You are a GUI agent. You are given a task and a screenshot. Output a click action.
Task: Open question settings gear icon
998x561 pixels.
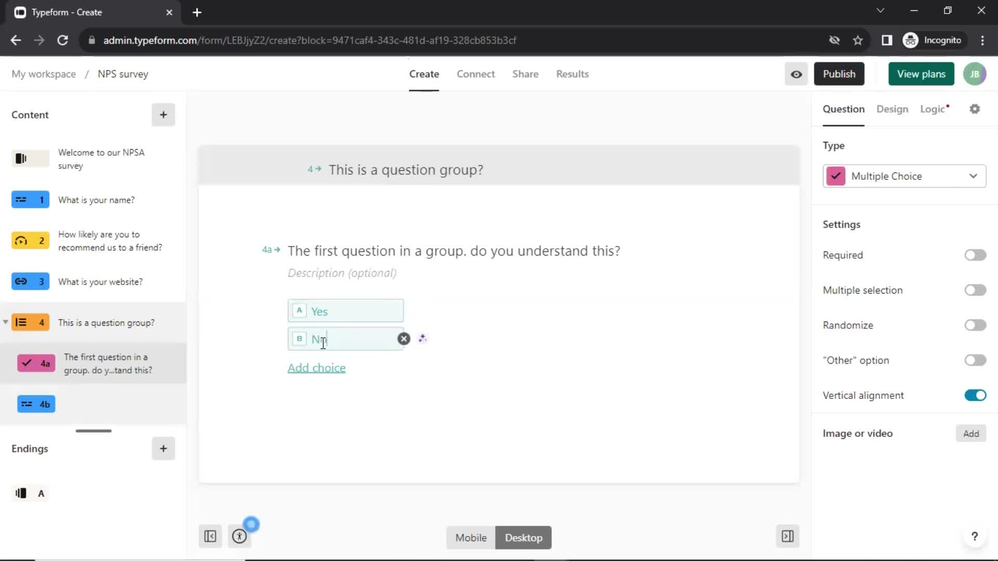pyautogui.click(x=975, y=109)
